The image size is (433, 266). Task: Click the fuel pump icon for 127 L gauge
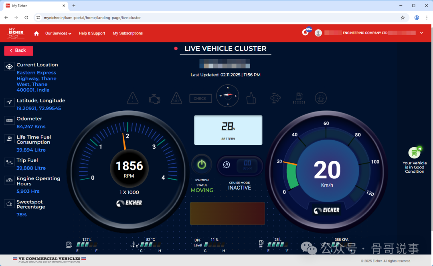tap(69, 244)
